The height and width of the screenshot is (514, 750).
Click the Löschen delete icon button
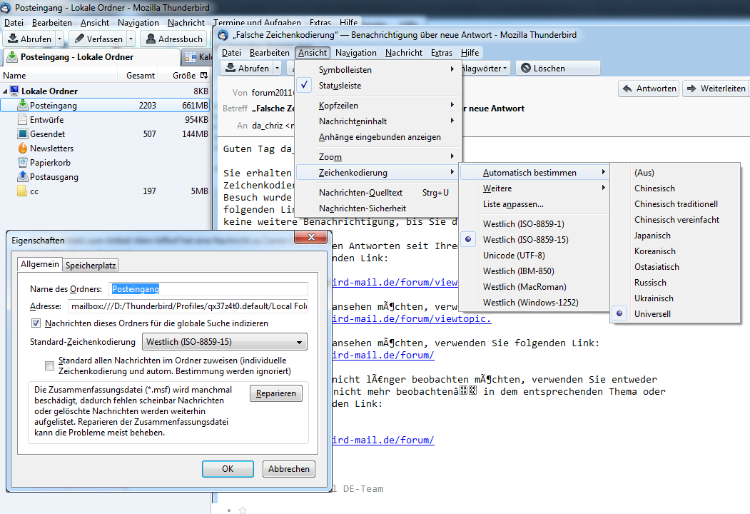526,69
